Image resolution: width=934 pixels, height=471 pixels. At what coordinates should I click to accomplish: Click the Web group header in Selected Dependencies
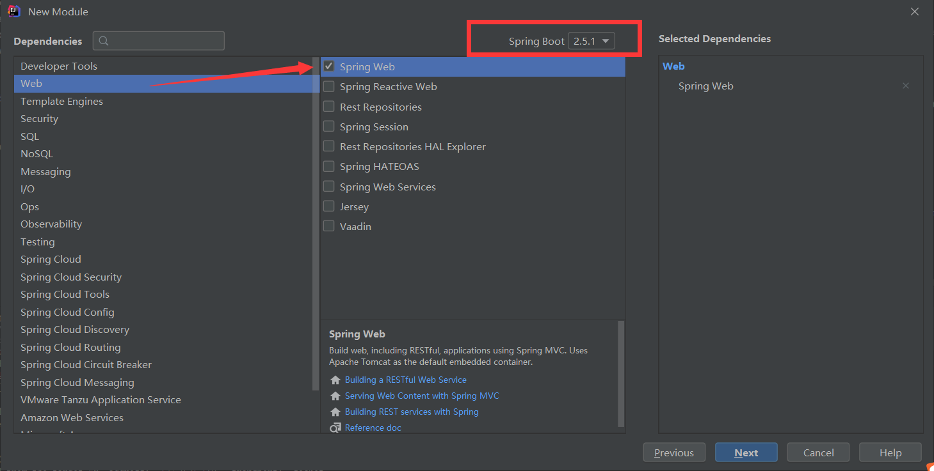click(x=673, y=66)
